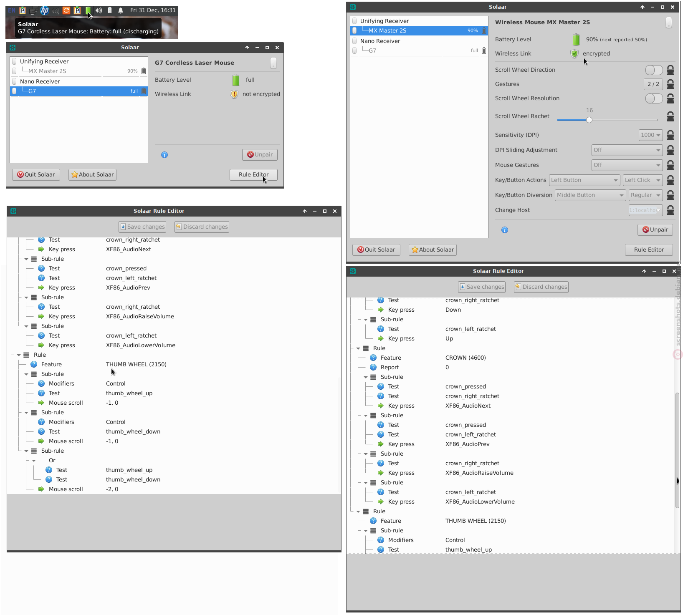Collapse the Or node in the left Rule Editor
Screen dimensions: 683x615
pos(34,461)
